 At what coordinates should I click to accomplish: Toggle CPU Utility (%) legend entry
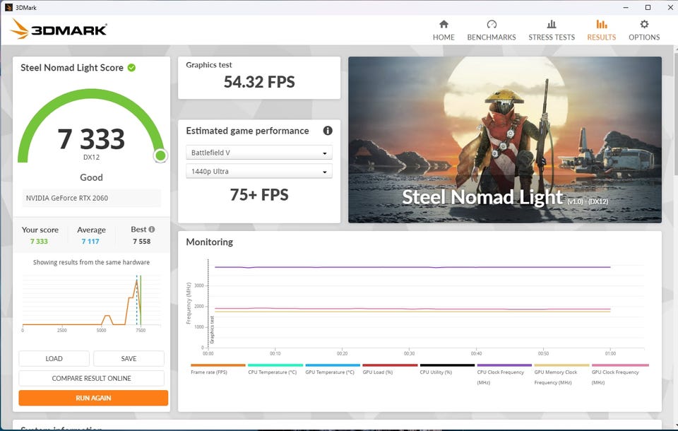tap(446, 369)
